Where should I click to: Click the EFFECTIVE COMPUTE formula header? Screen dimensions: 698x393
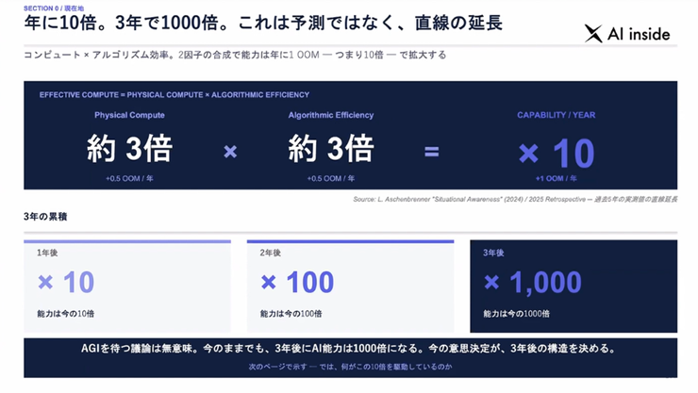174,94
